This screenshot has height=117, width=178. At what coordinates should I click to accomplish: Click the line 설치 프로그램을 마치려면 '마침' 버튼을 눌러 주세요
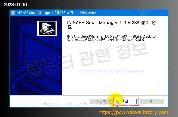[106, 40]
